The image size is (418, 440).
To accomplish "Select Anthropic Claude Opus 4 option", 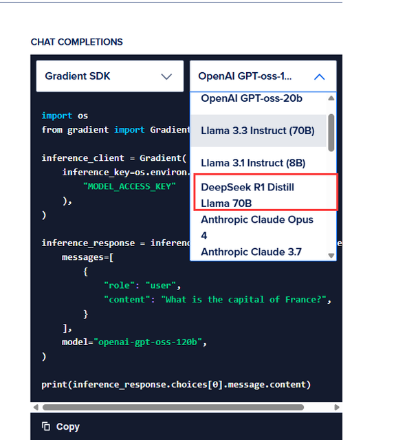I will [x=258, y=228].
